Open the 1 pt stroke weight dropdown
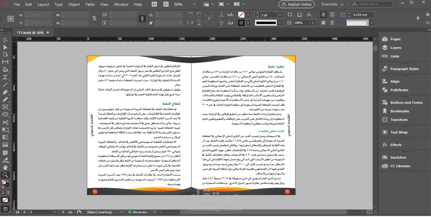 pos(280,15)
